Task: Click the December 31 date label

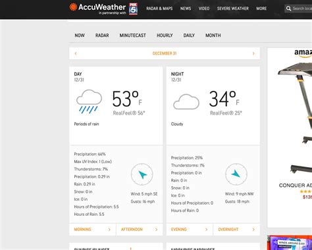Action: 165,53
